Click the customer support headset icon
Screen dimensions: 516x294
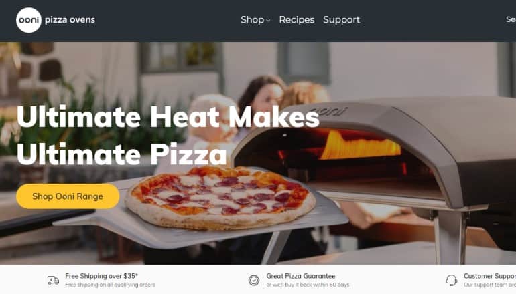pyautogui.click(x=451, y=280)
